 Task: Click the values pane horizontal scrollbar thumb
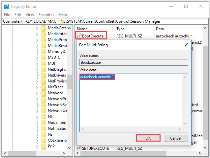(123, 153)
